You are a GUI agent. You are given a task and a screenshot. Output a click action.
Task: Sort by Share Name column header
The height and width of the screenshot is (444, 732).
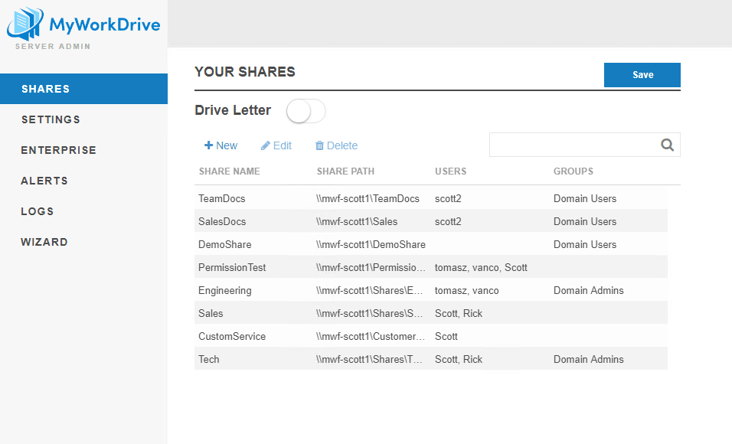229,171
